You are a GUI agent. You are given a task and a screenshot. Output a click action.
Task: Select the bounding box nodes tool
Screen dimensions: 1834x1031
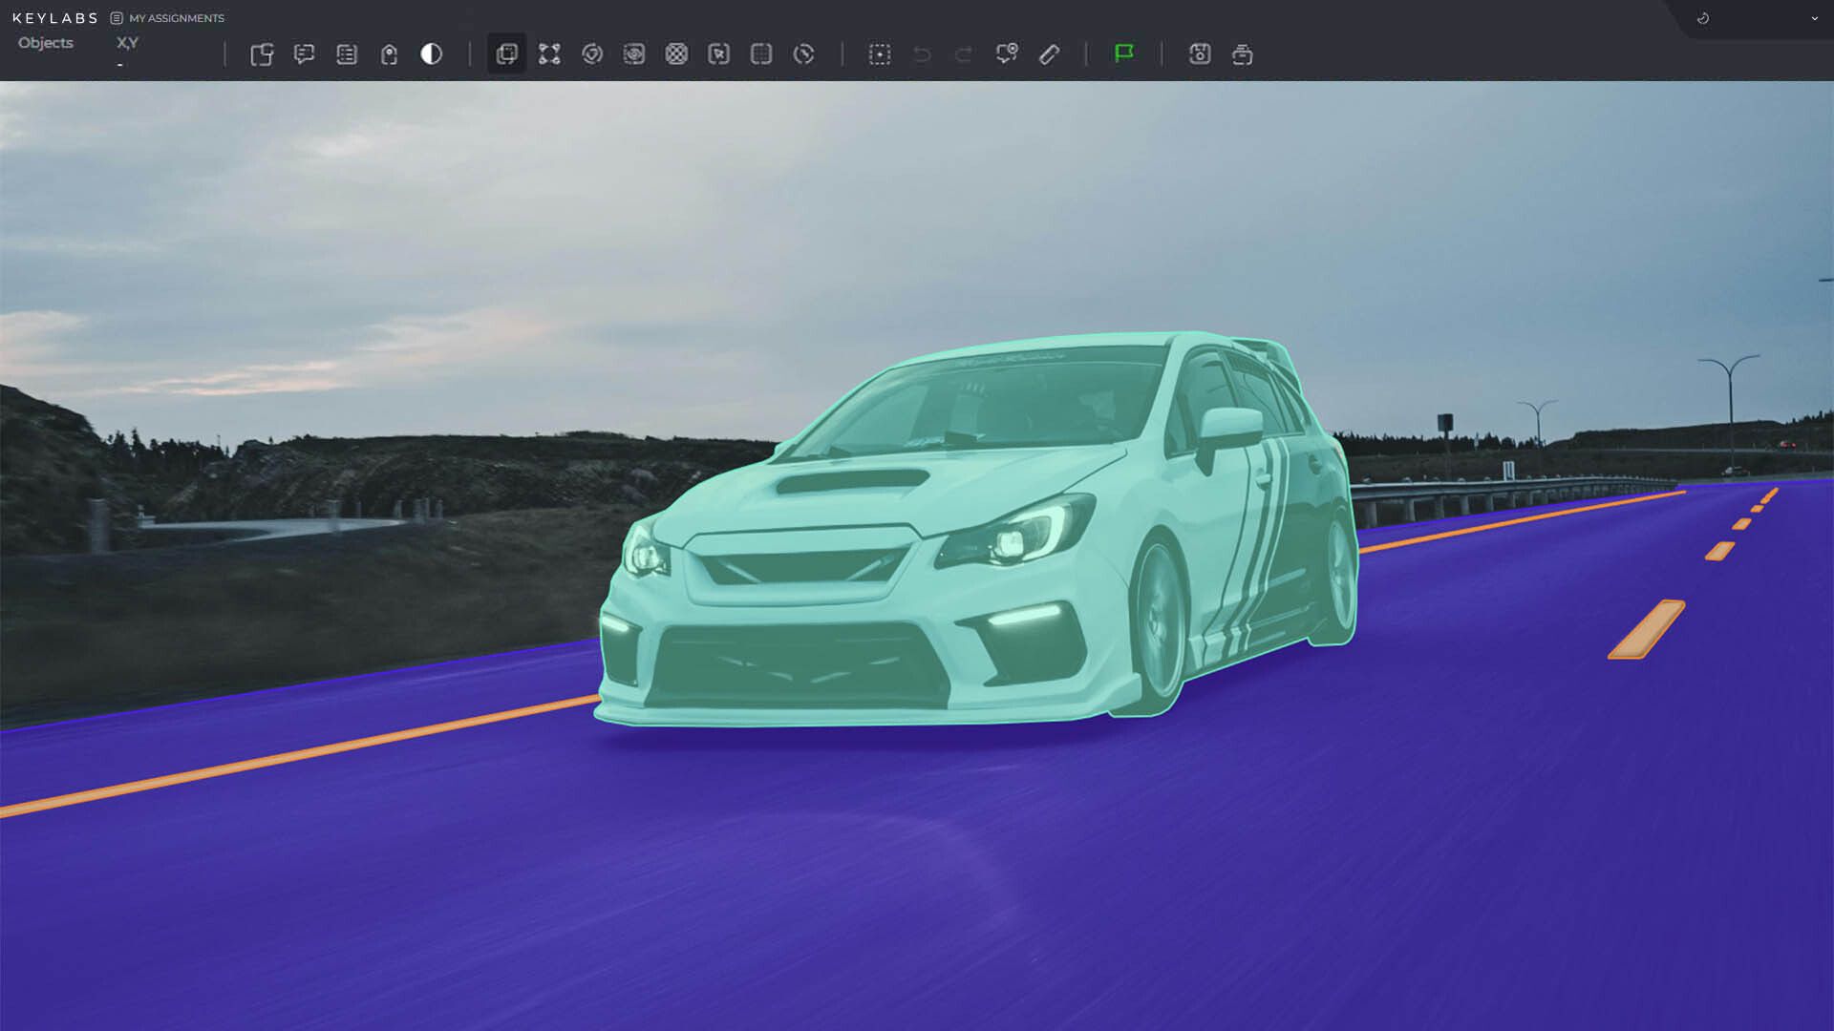(x=549, y=54)
